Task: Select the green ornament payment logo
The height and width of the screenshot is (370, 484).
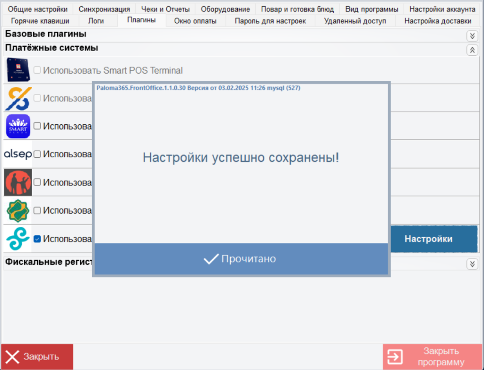Action: tap(17, 210)
